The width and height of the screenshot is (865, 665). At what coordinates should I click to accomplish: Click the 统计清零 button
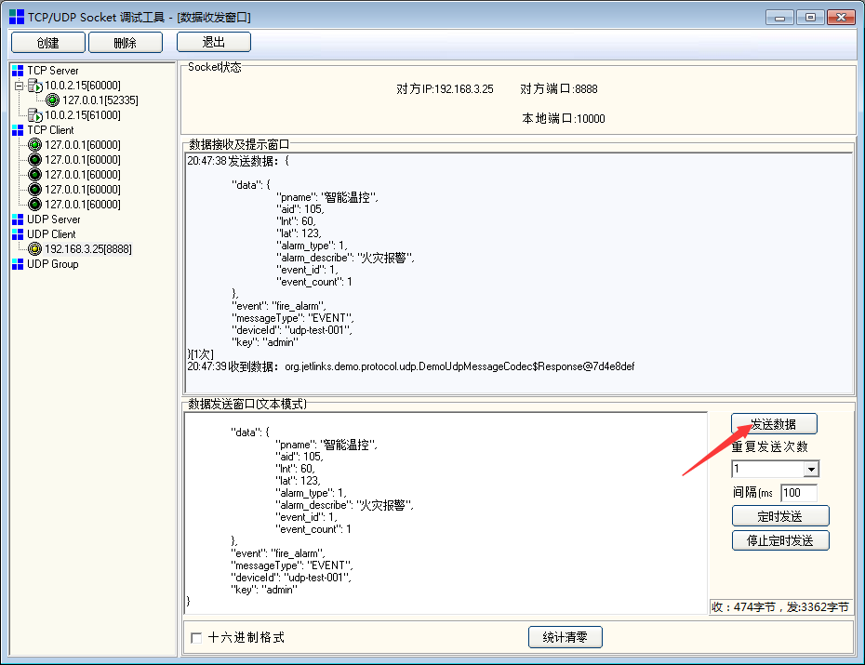pos(565,637)
